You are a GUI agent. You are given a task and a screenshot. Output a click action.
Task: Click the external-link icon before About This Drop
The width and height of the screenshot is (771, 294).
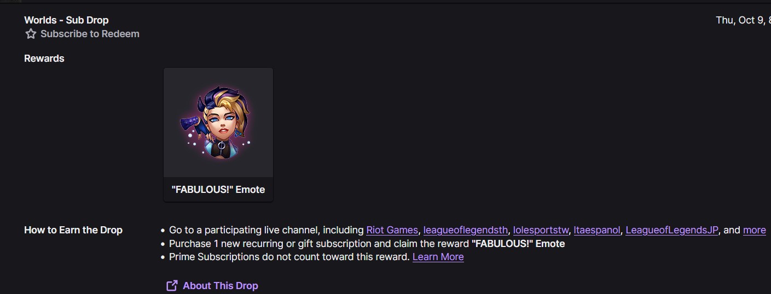coord(172,285)
